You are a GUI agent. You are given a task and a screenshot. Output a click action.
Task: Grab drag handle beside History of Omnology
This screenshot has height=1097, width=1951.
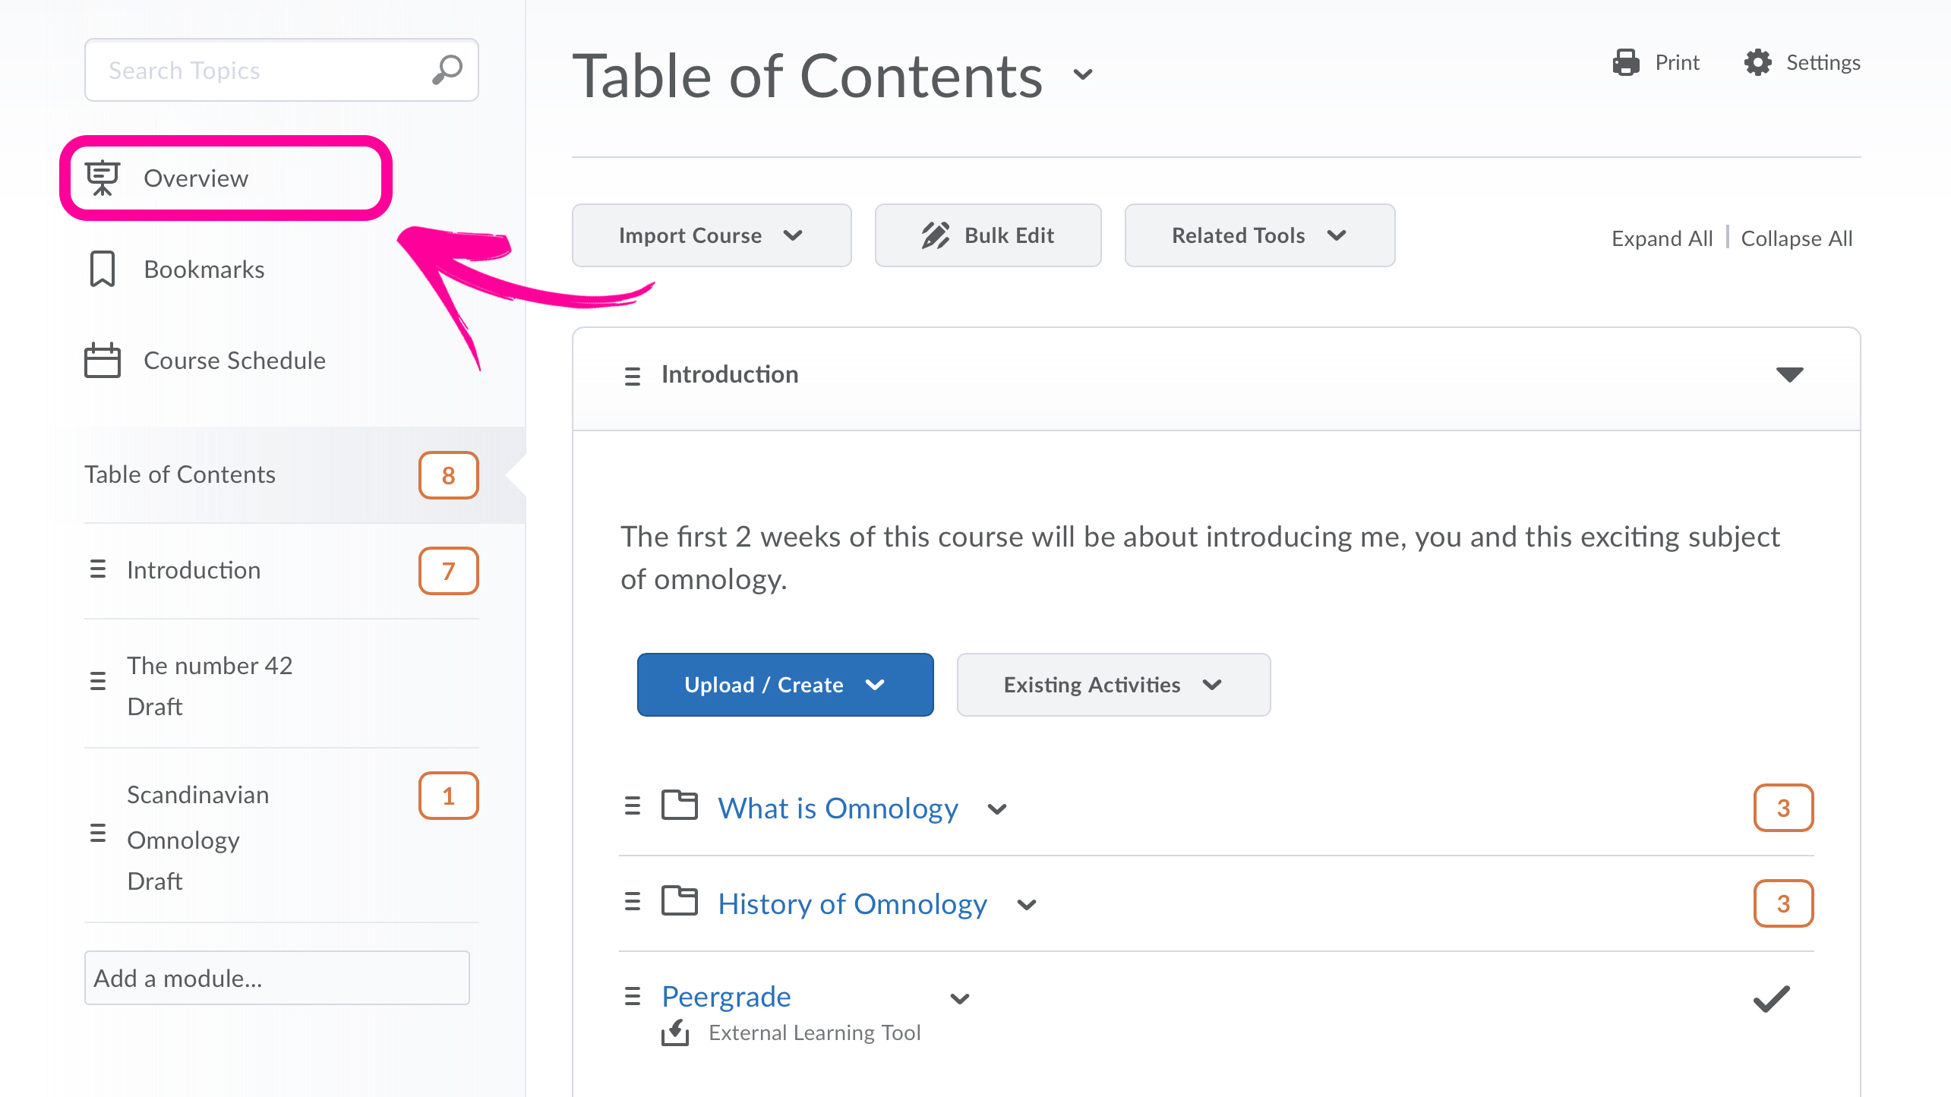pyautogui.click(x=632, y=902)
